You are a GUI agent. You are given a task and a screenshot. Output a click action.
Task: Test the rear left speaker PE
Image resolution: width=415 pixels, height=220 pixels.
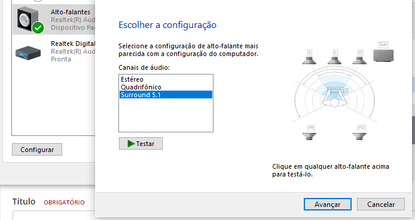click(x=309, y=133)
